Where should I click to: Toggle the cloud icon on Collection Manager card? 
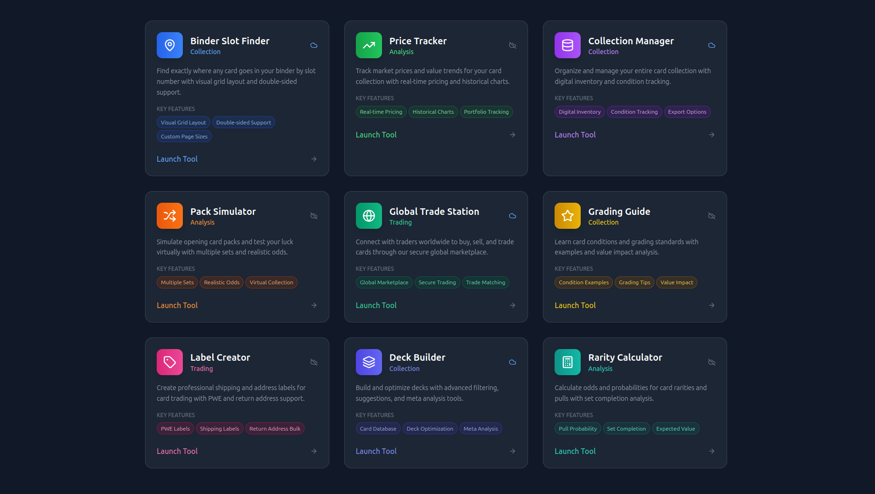pyautogui.click(x=711, y=45)
